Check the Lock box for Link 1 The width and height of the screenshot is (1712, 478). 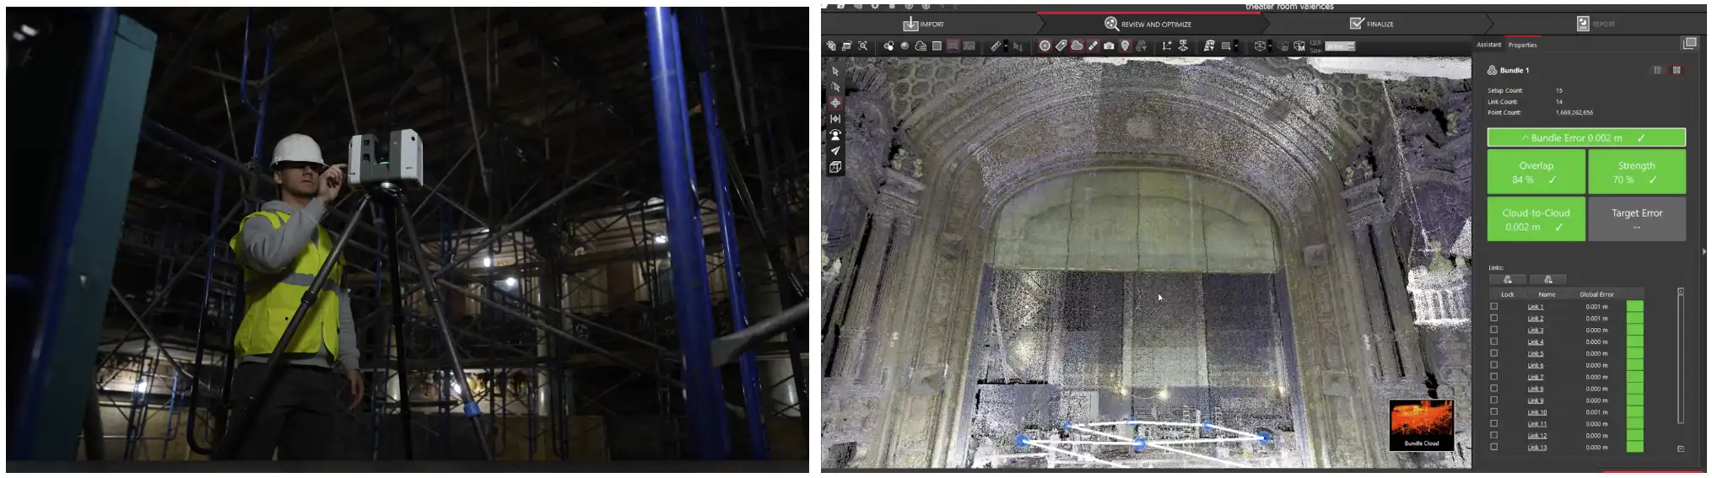(x=1493, y=307)
